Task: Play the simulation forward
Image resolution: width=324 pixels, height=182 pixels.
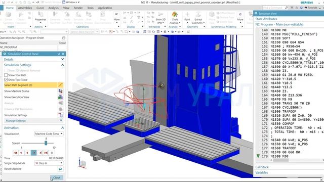Action: [34, 153]
